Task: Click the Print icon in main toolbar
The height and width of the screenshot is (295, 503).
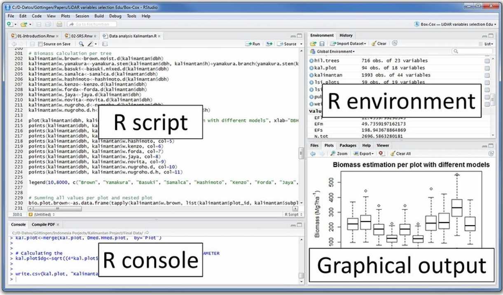Action: tap(59, 24)
